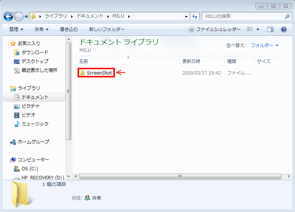
Task: Select ドキュメント in the address breadcrumb
Action: click(90, 16)
